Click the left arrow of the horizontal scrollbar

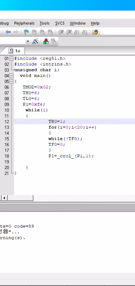4,198
